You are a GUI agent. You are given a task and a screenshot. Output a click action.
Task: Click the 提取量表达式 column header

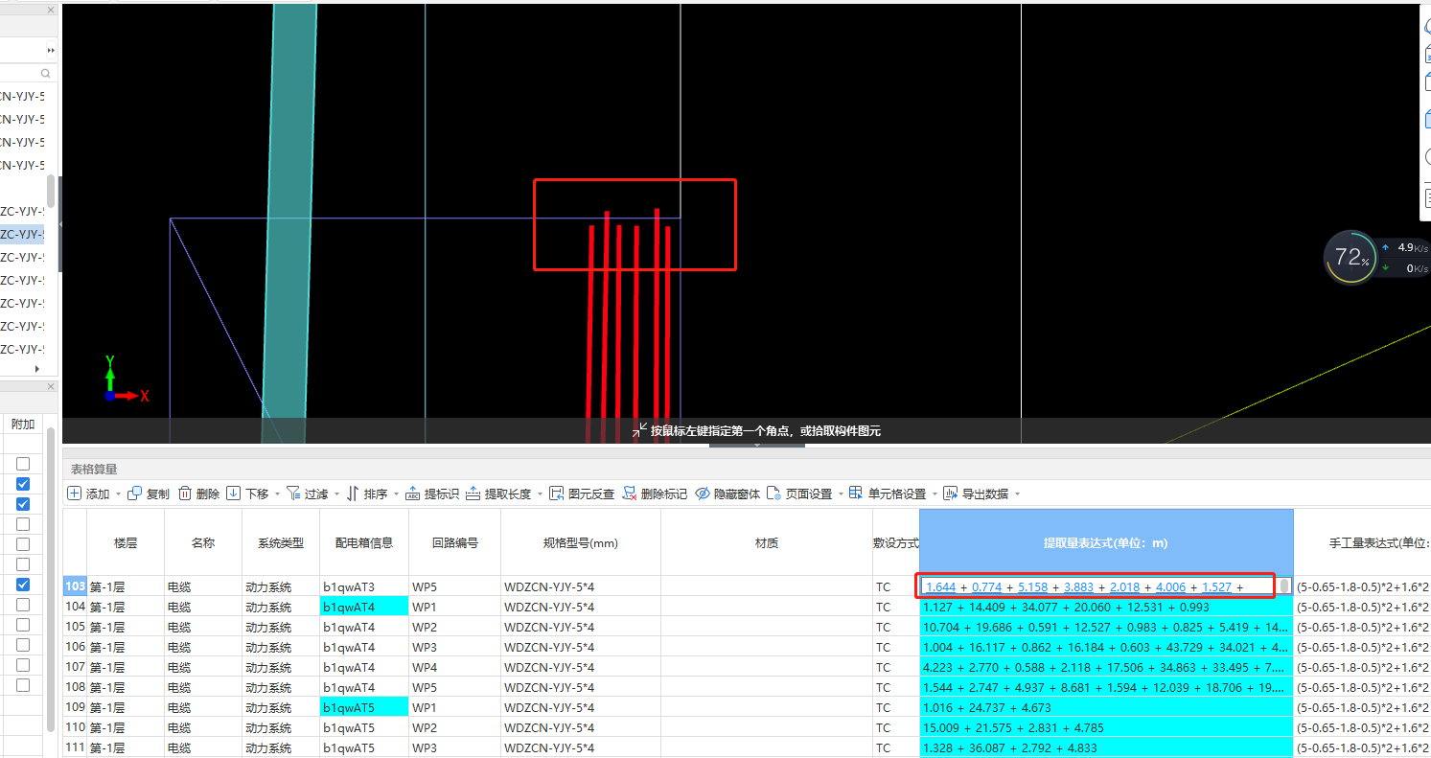[1106, 542]
